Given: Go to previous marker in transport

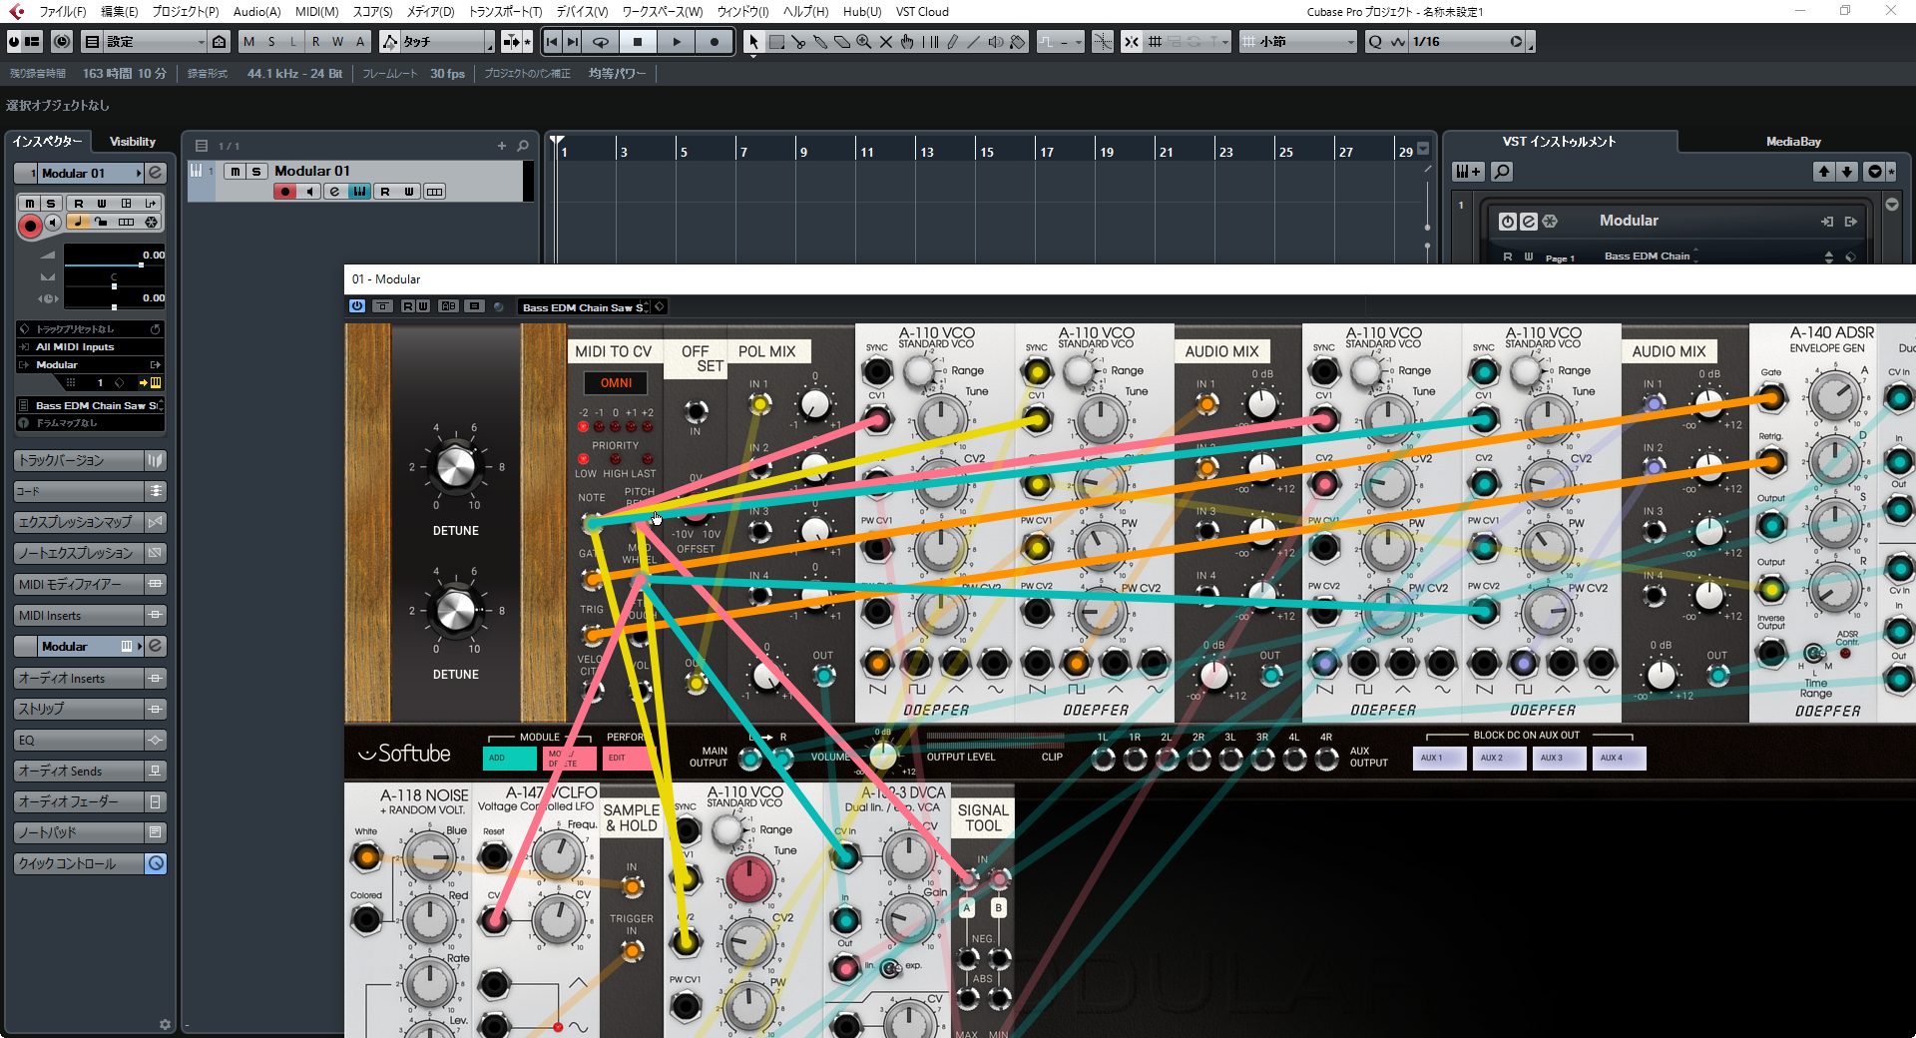Looking at the screenshot, I should [x=552, y=42].
